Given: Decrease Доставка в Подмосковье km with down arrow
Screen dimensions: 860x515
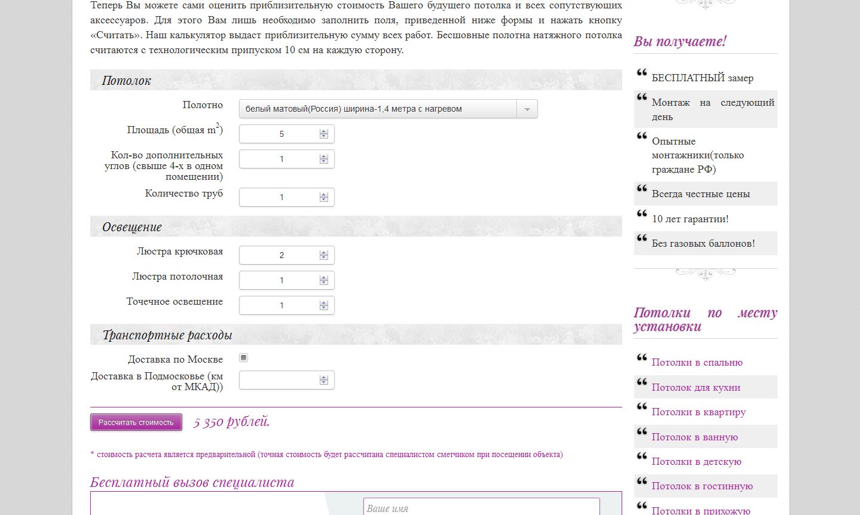Looking at the screenshot, I should (324, 382).
